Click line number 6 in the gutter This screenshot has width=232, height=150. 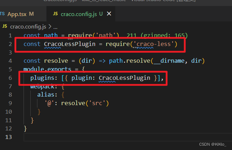click(10, 78)
